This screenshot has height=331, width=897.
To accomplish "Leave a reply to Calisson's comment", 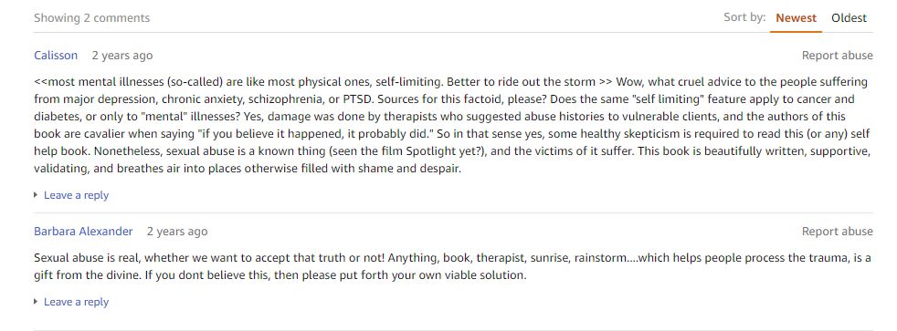I will point(76,195).
